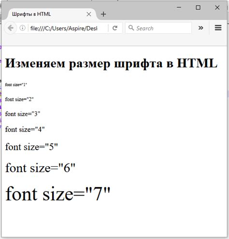Image resolution: width=229 pixels, height=239 pixels.
Task: Click the text font size="7"
Action: (x=58, y=194)
